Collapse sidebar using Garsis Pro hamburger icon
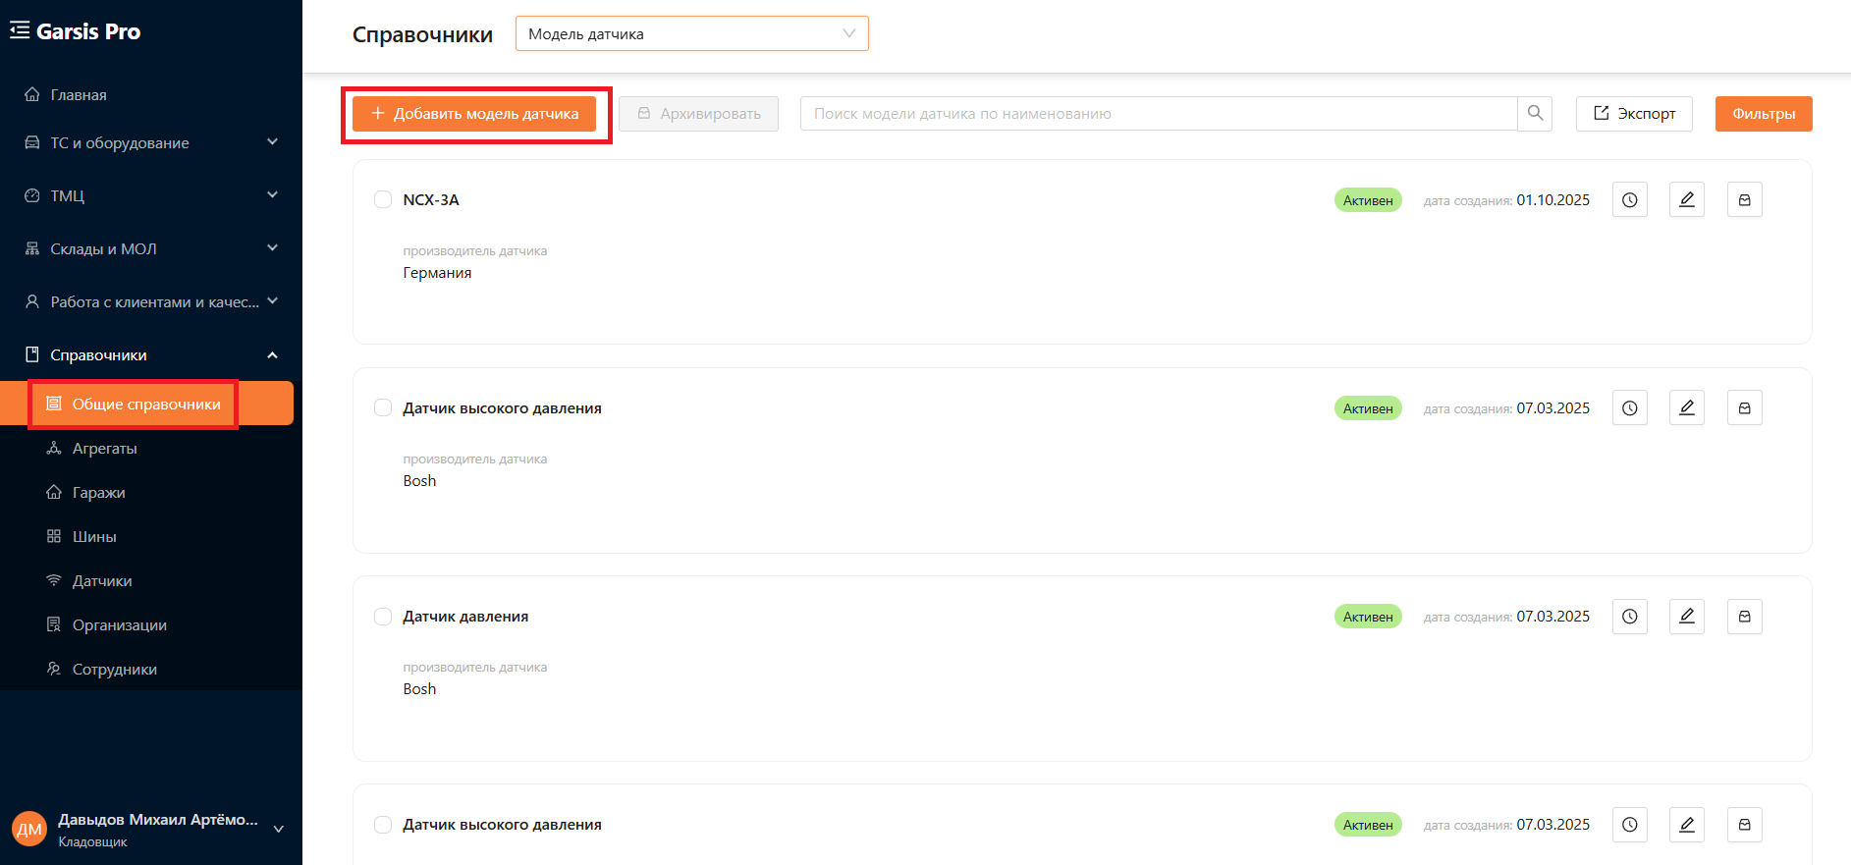This screenshot has height=865, width=1851. pos(20,31)
